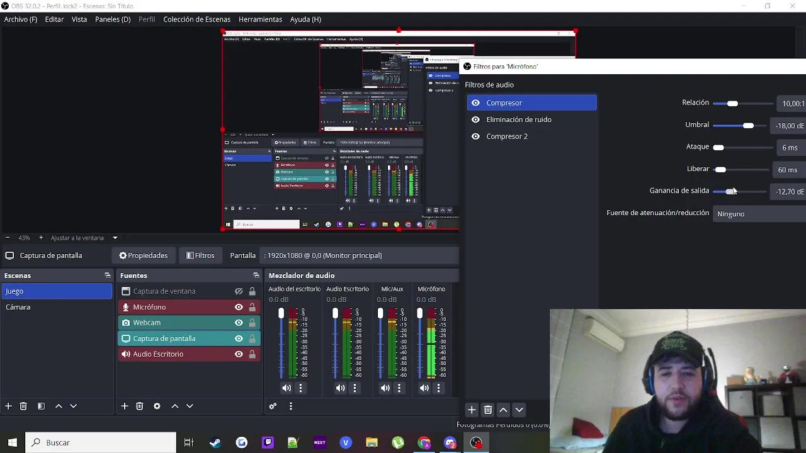Open Ajustar a la ventana scaling dropdown

click(x=84, y=238)
